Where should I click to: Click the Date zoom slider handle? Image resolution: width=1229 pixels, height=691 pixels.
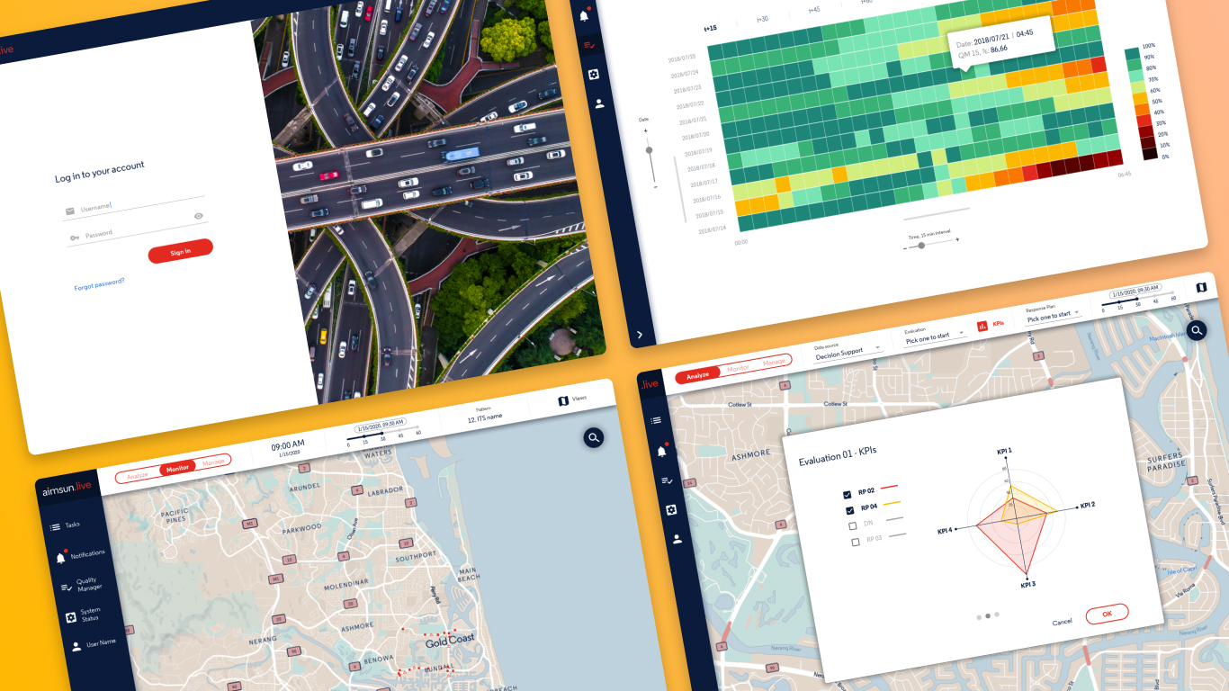coord(649,150)
